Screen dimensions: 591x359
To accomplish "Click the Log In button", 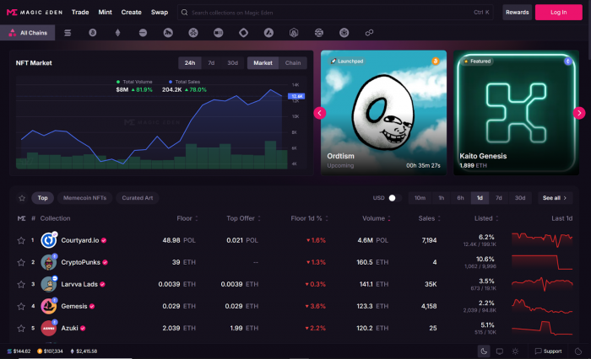I will tap(559, 13).
